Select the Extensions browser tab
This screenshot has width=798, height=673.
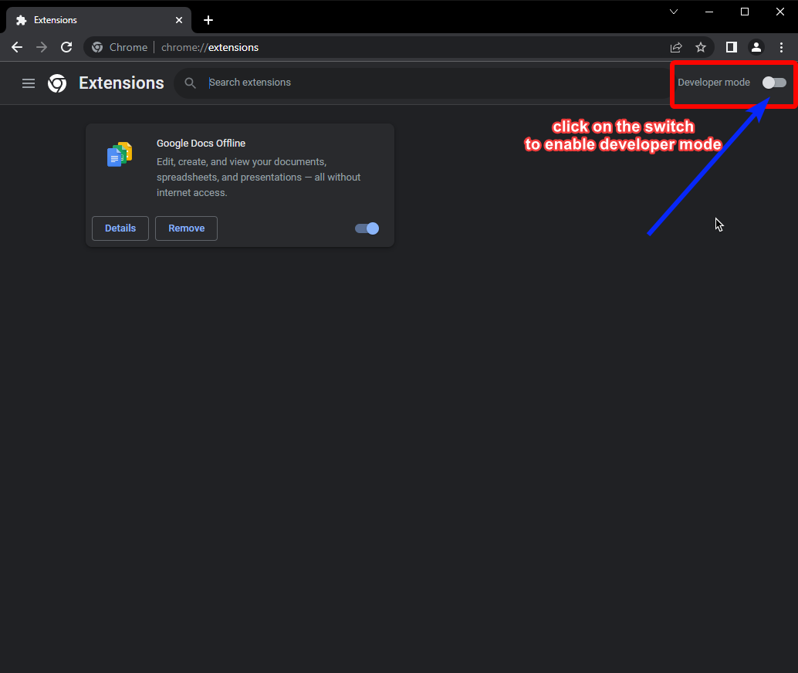(x=99, y=20)
